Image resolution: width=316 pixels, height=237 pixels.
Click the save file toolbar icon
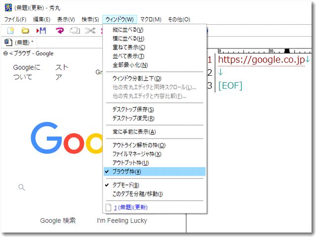41,31
